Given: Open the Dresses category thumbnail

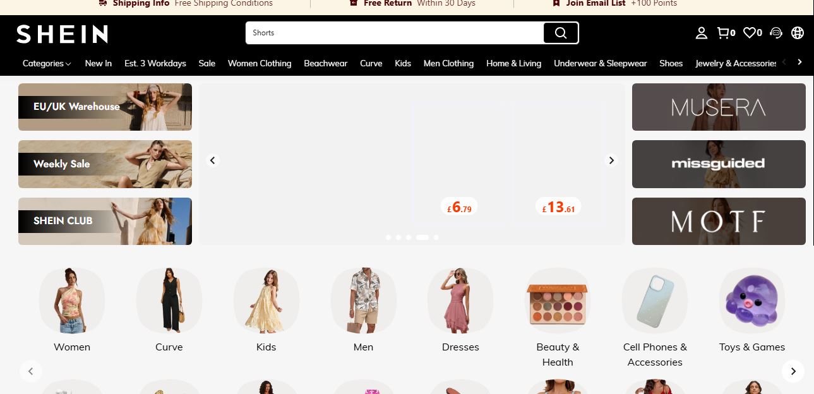Looking at the screenshot, I should [460, 301].
